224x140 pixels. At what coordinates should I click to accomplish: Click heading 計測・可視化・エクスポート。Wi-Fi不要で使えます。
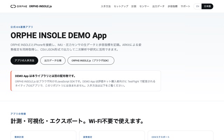coord(77,121)
